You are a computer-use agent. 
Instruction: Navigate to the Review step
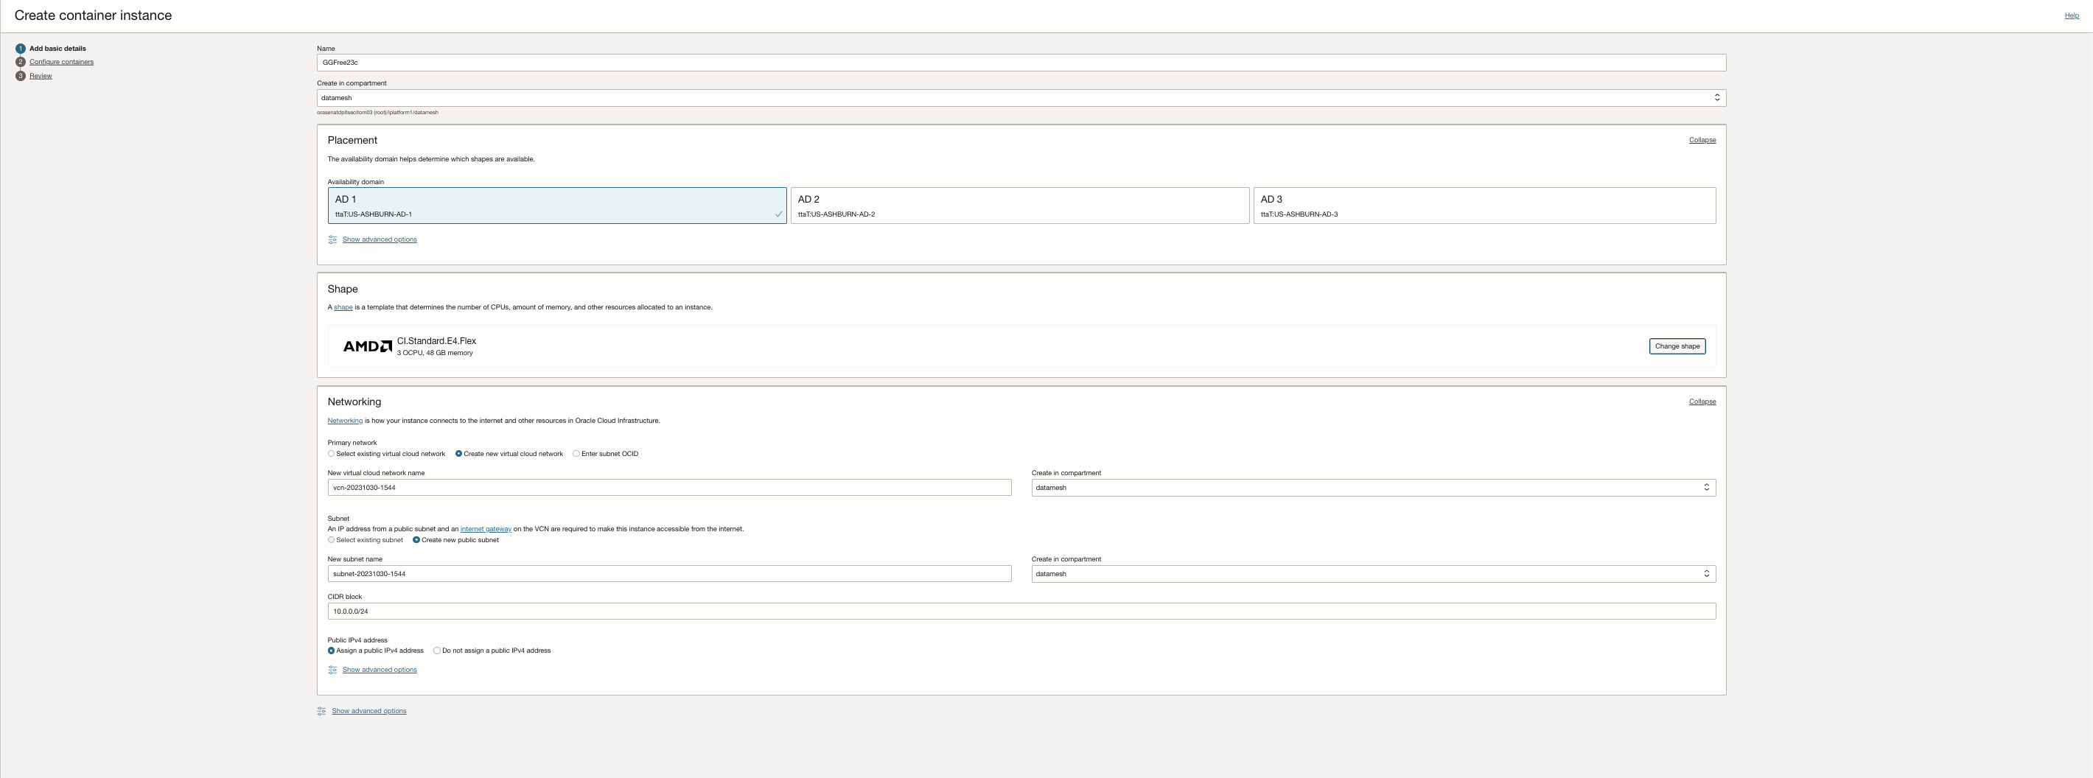(40, 76)
